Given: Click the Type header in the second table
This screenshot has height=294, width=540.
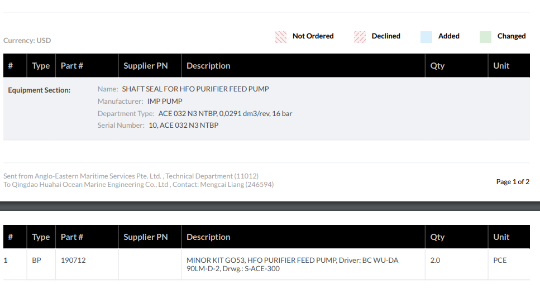Looking at the screenshot, I should pos(41,237).
